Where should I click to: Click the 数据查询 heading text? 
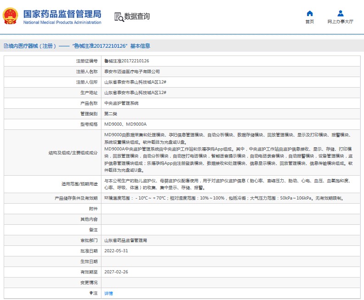[137, 16]
